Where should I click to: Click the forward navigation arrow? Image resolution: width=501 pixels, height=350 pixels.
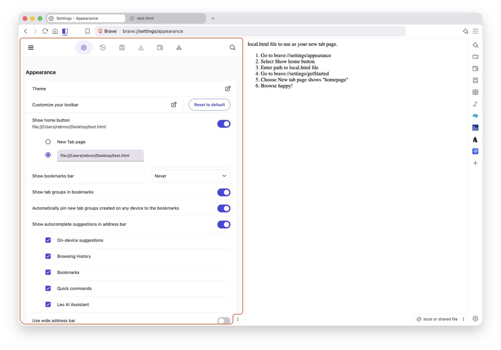[x=35, y=31]
